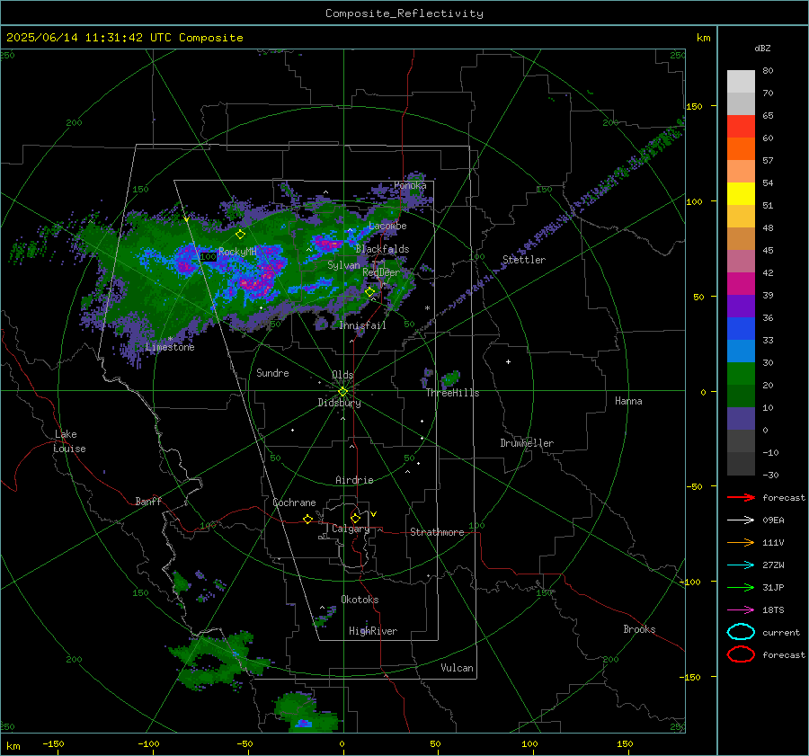Image resolution: width=809 pixels, height=756 pixels.
Task: Click the yellow radar center marker at Olds
Action: [342, 391]
